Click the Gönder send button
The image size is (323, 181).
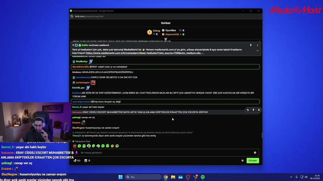tap(253, 161)
